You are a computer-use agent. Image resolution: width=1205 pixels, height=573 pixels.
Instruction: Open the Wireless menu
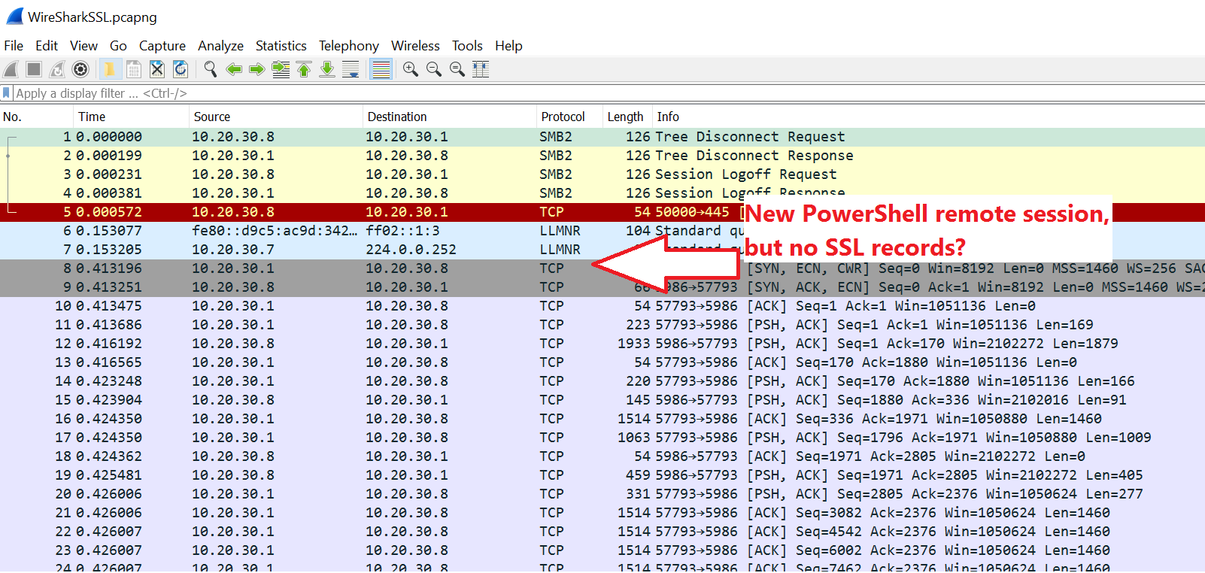pyautogui.click(x=415, y=46)
